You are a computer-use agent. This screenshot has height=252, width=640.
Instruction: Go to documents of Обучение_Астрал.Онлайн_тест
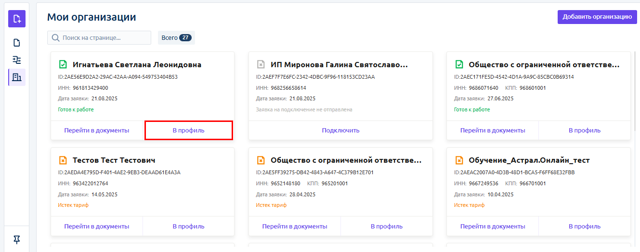pos(493,226)
